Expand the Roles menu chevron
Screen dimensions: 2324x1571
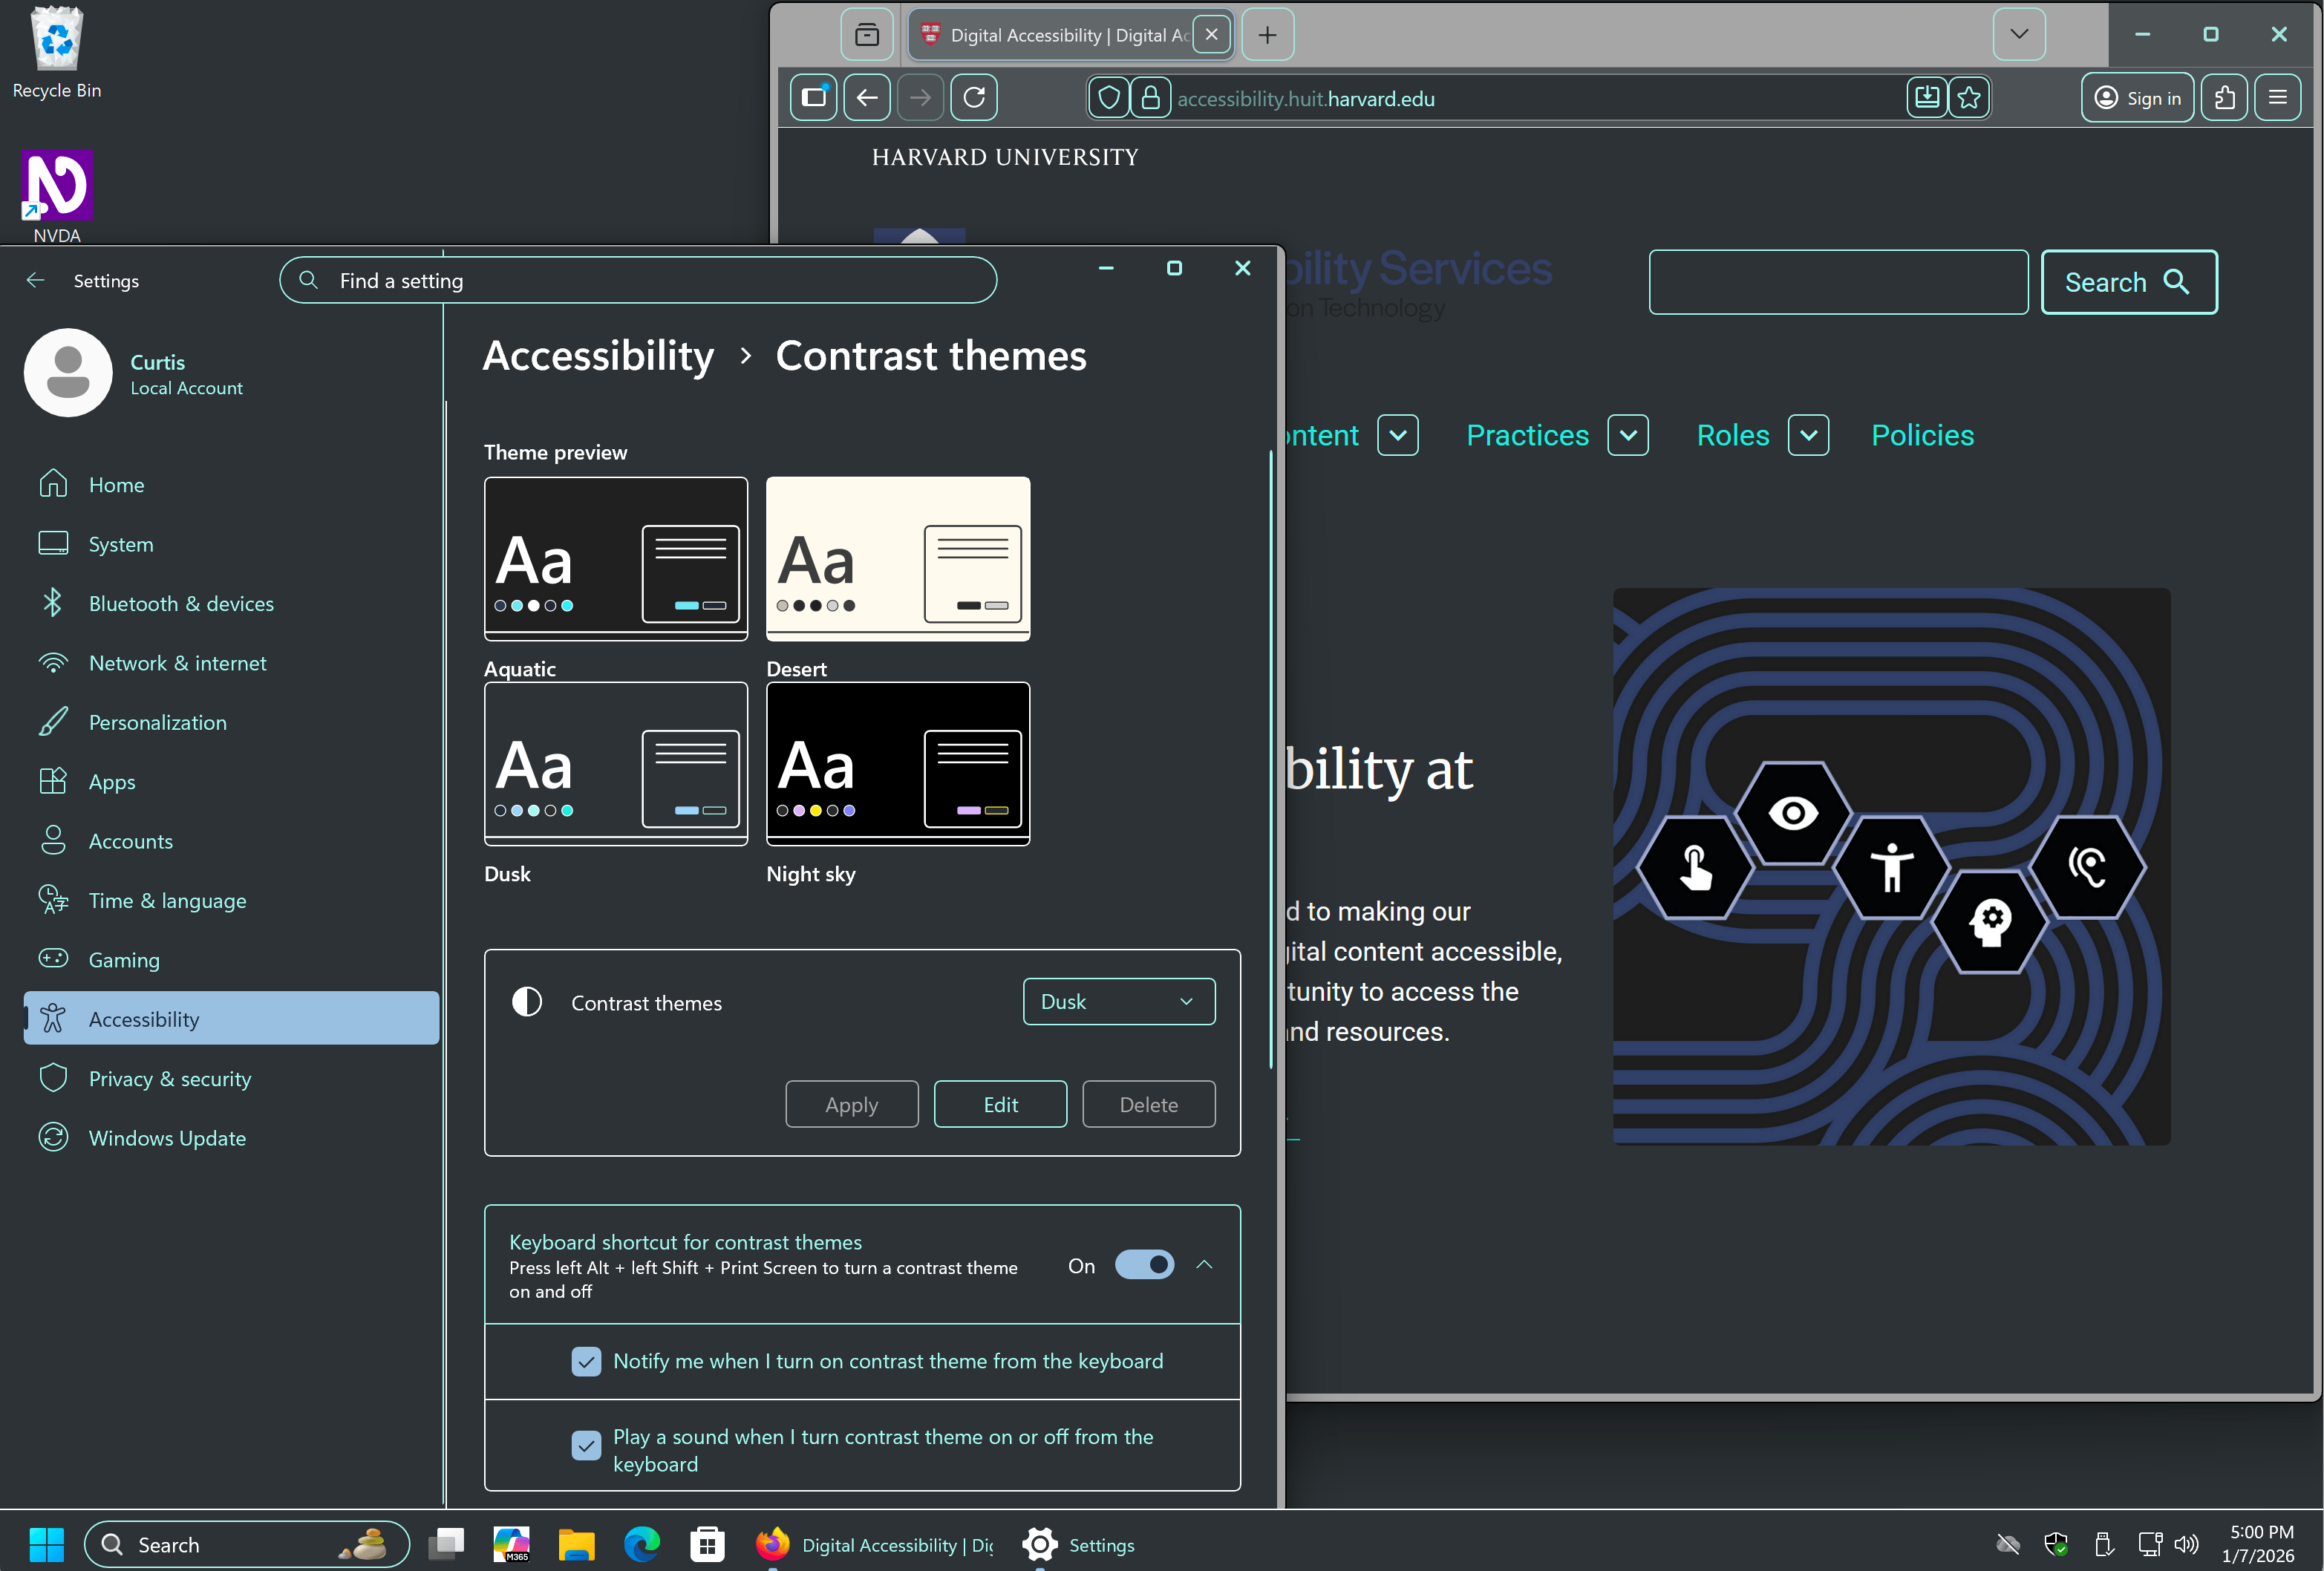[x=1808, y=435]
